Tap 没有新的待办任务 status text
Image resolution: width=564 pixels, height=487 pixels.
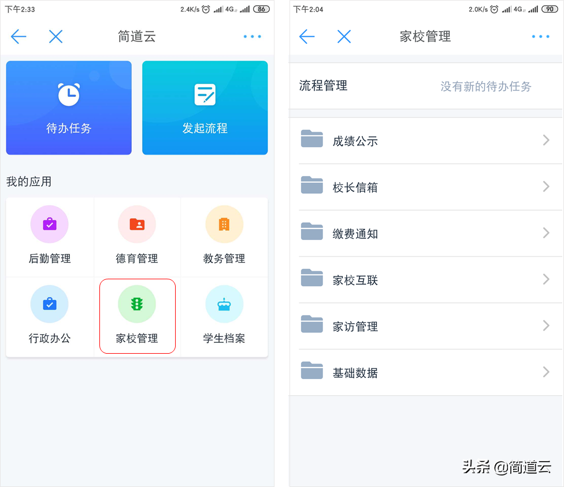pyautogui.click(x=486, y=87)
